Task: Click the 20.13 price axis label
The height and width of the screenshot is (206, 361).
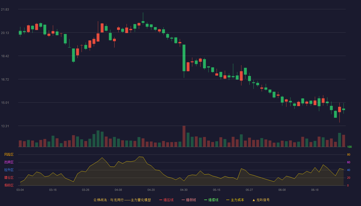Action: click(5, 33)
